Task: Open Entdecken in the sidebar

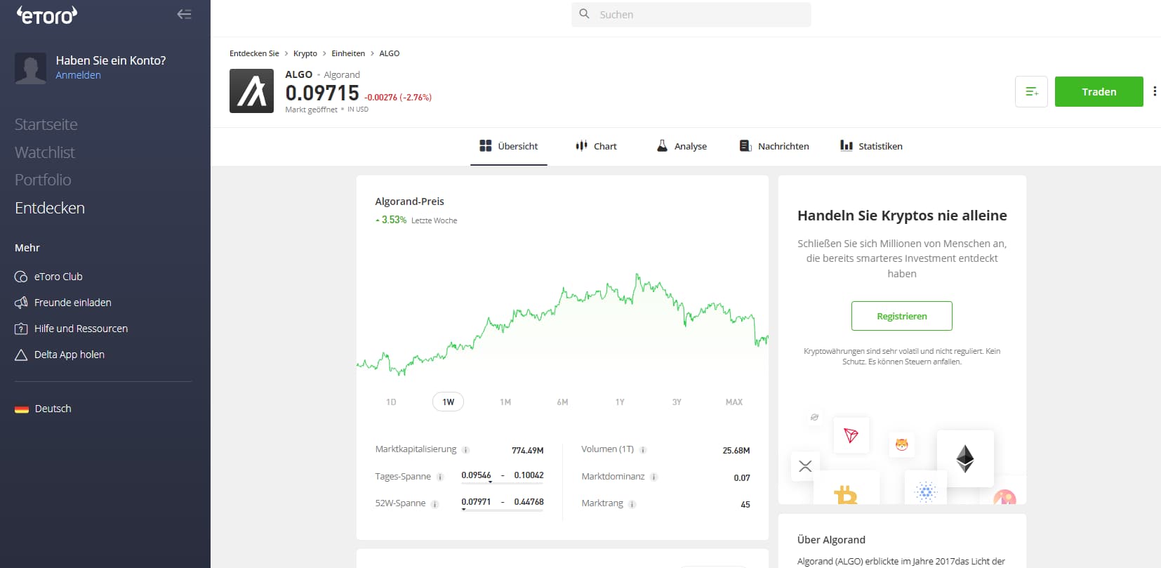Action: click(50, 208)
